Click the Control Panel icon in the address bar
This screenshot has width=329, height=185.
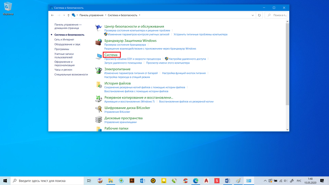(x=74, y=15)
